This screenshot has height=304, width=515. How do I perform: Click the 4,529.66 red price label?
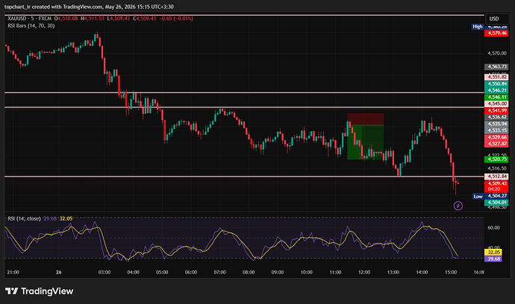496,137
